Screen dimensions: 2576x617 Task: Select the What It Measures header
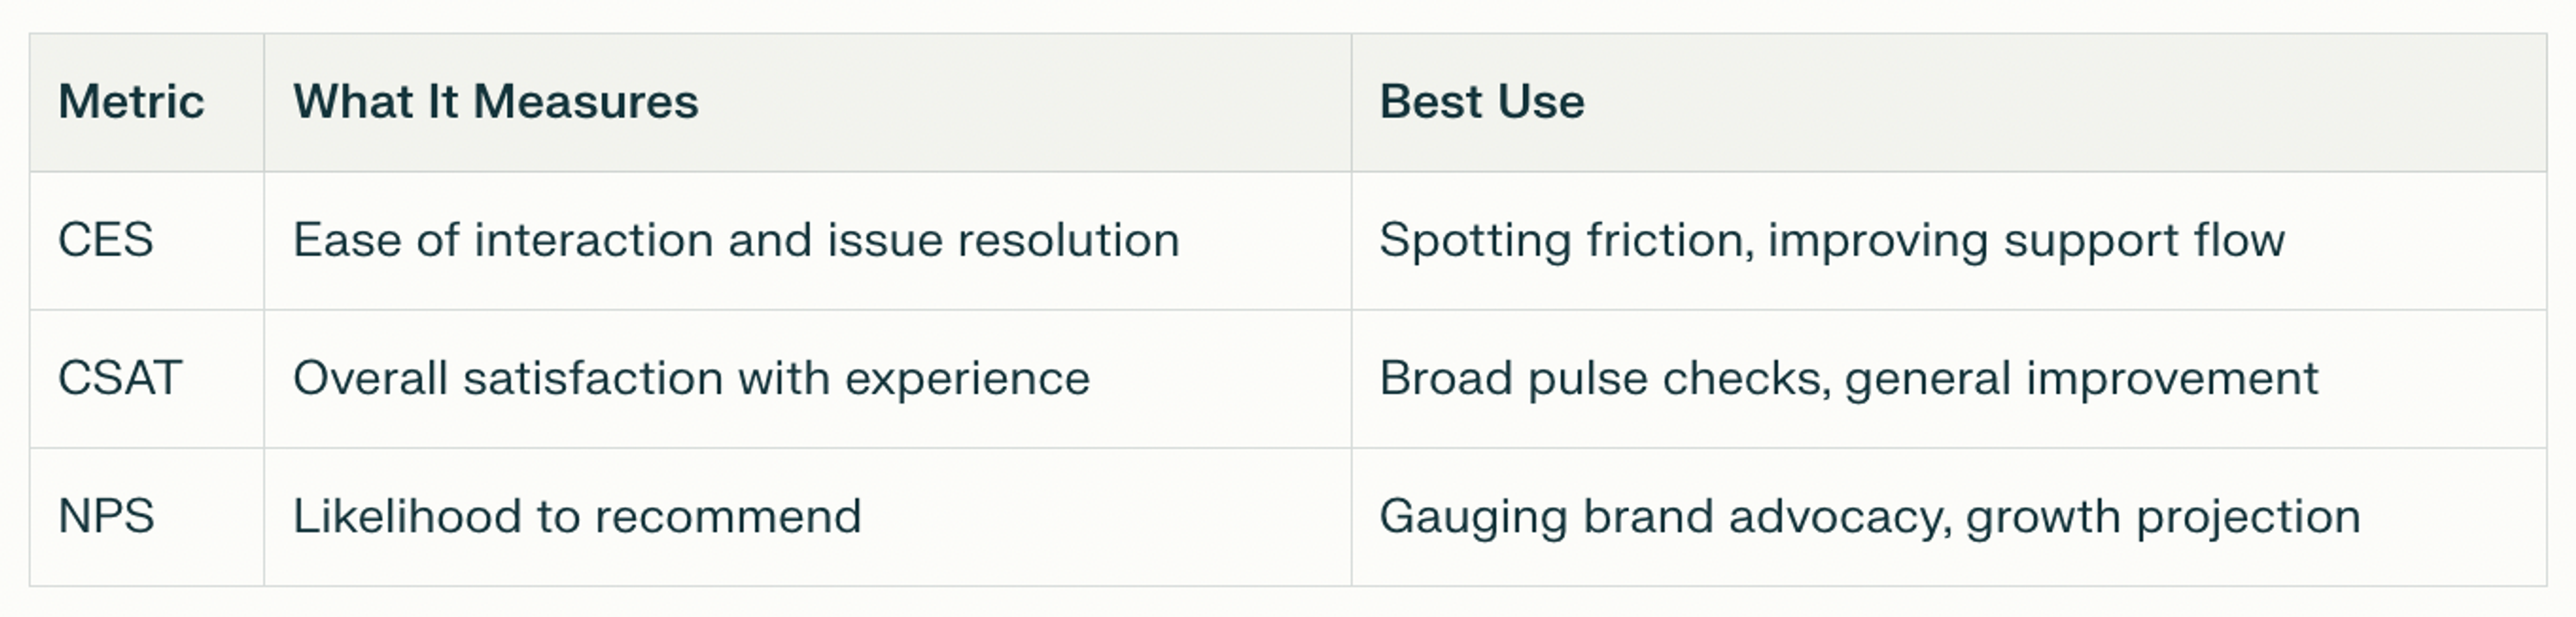click(x=808, y=102)
